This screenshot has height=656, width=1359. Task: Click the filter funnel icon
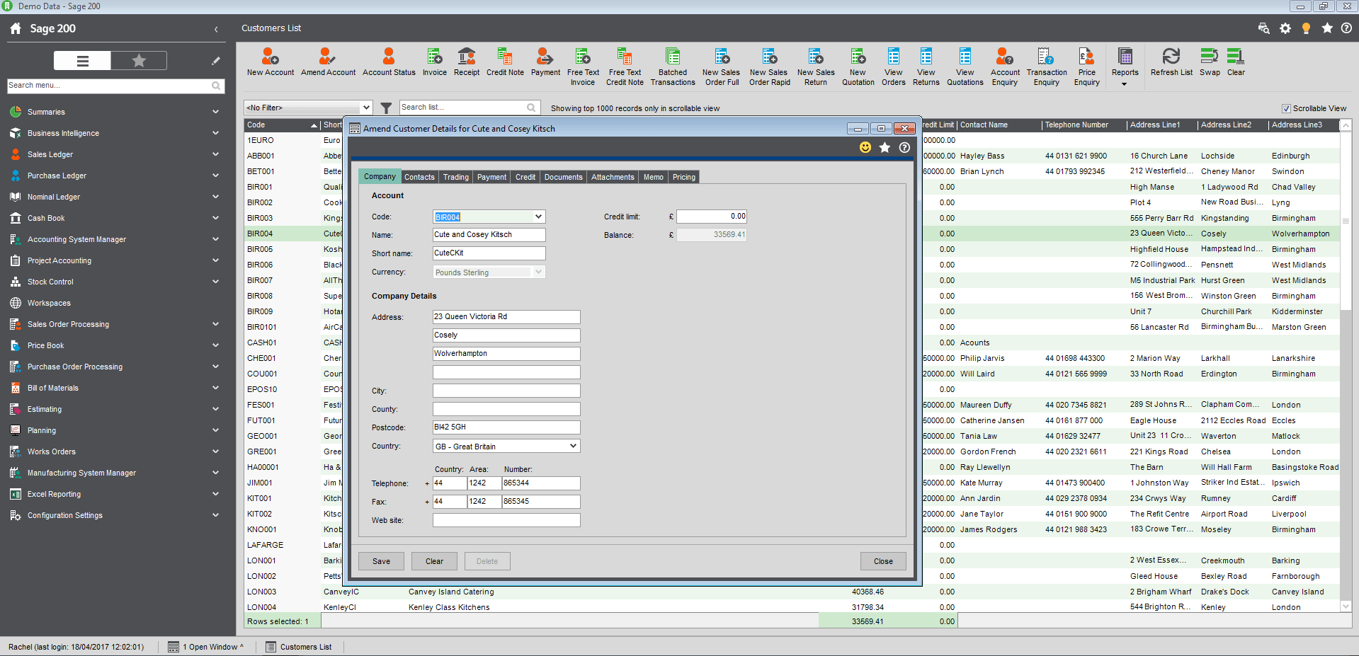386,108
